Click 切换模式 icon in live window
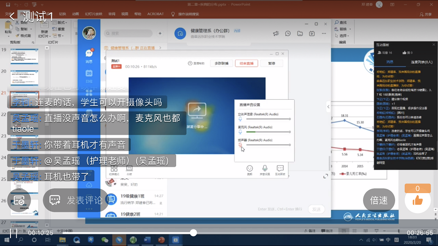 (x=114, y=170)
